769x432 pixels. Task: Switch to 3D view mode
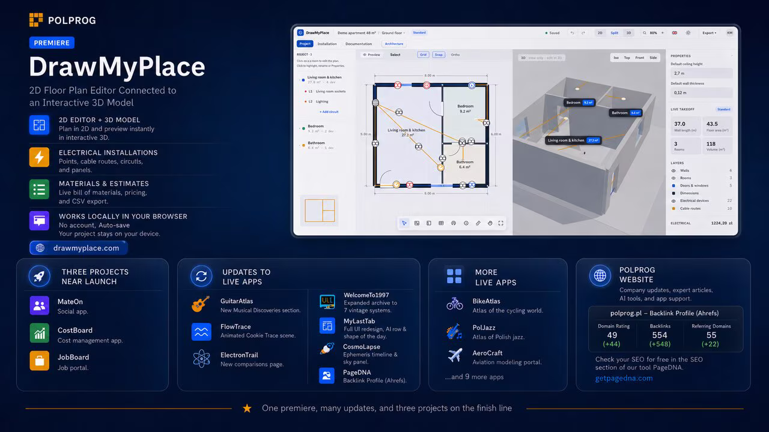[628, 33]
